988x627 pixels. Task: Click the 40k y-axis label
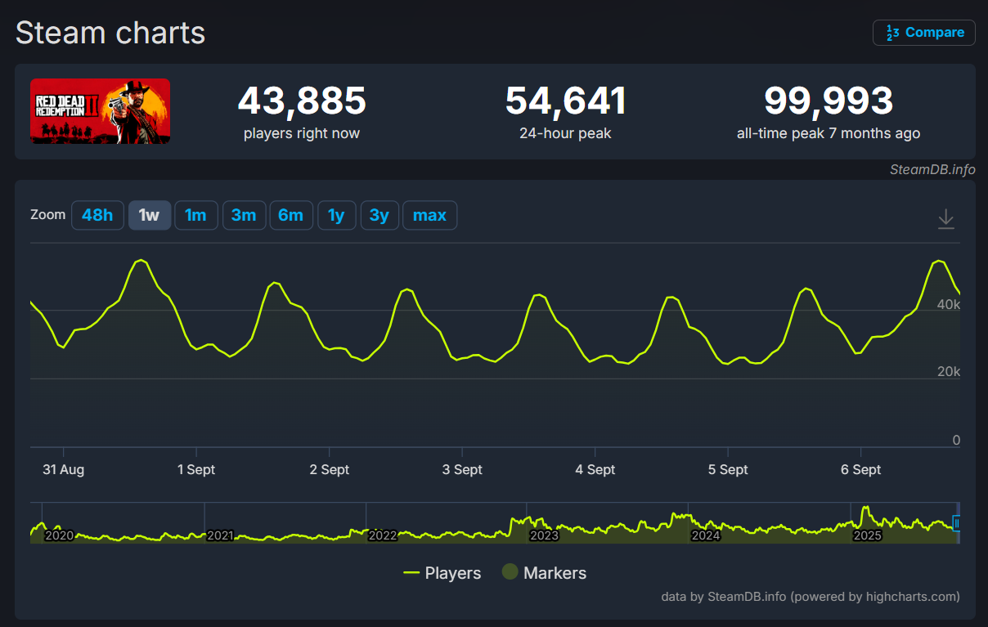click(949, 304)
